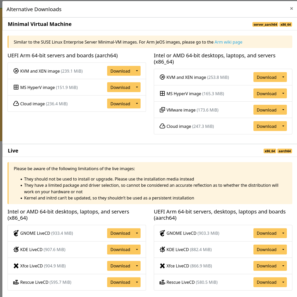Download the aarch64 MS HyperV image

point(120,87)
